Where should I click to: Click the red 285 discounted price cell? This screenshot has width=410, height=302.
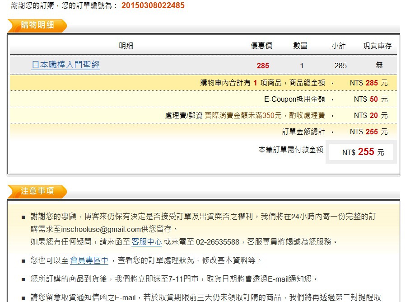pyautogui.click(x=263, y=66)
